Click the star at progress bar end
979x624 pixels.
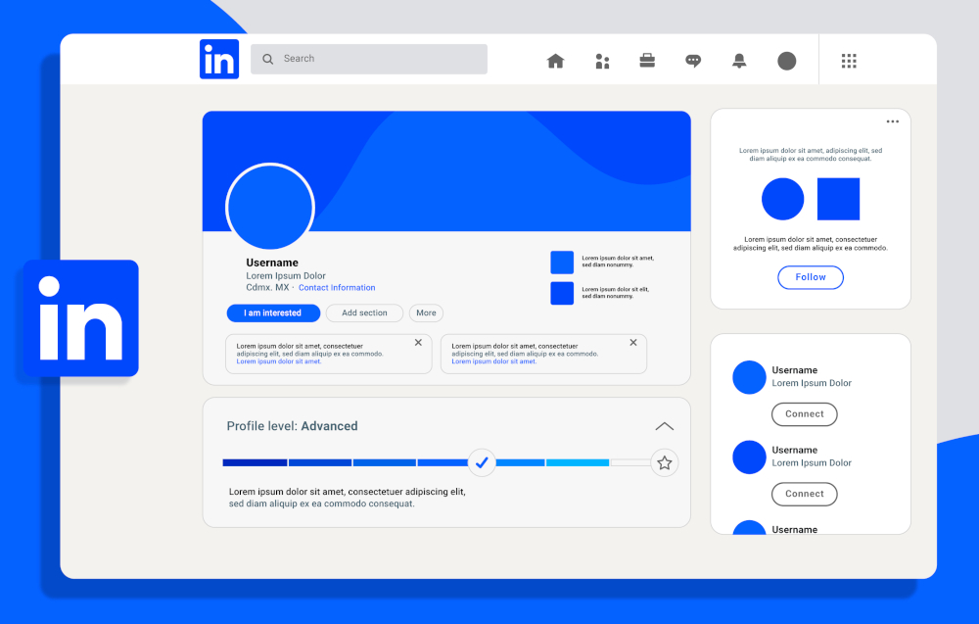tap(665, 462)
